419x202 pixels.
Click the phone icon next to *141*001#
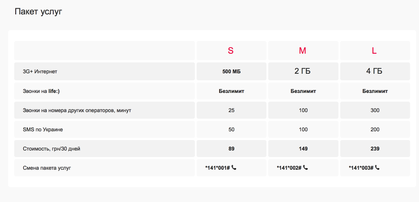(x=234, y=168)
